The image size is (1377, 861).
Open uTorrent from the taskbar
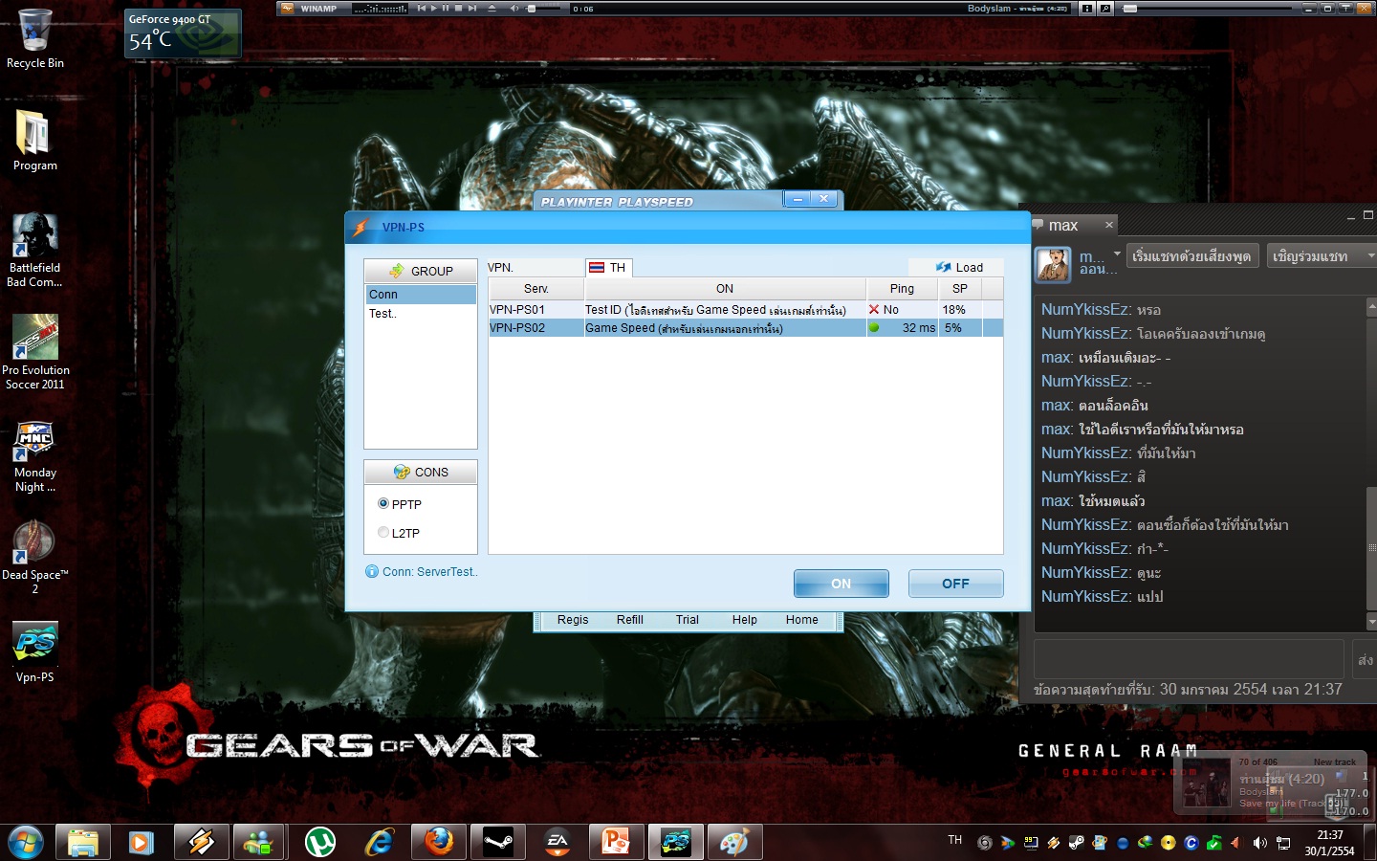click(319, 842)
